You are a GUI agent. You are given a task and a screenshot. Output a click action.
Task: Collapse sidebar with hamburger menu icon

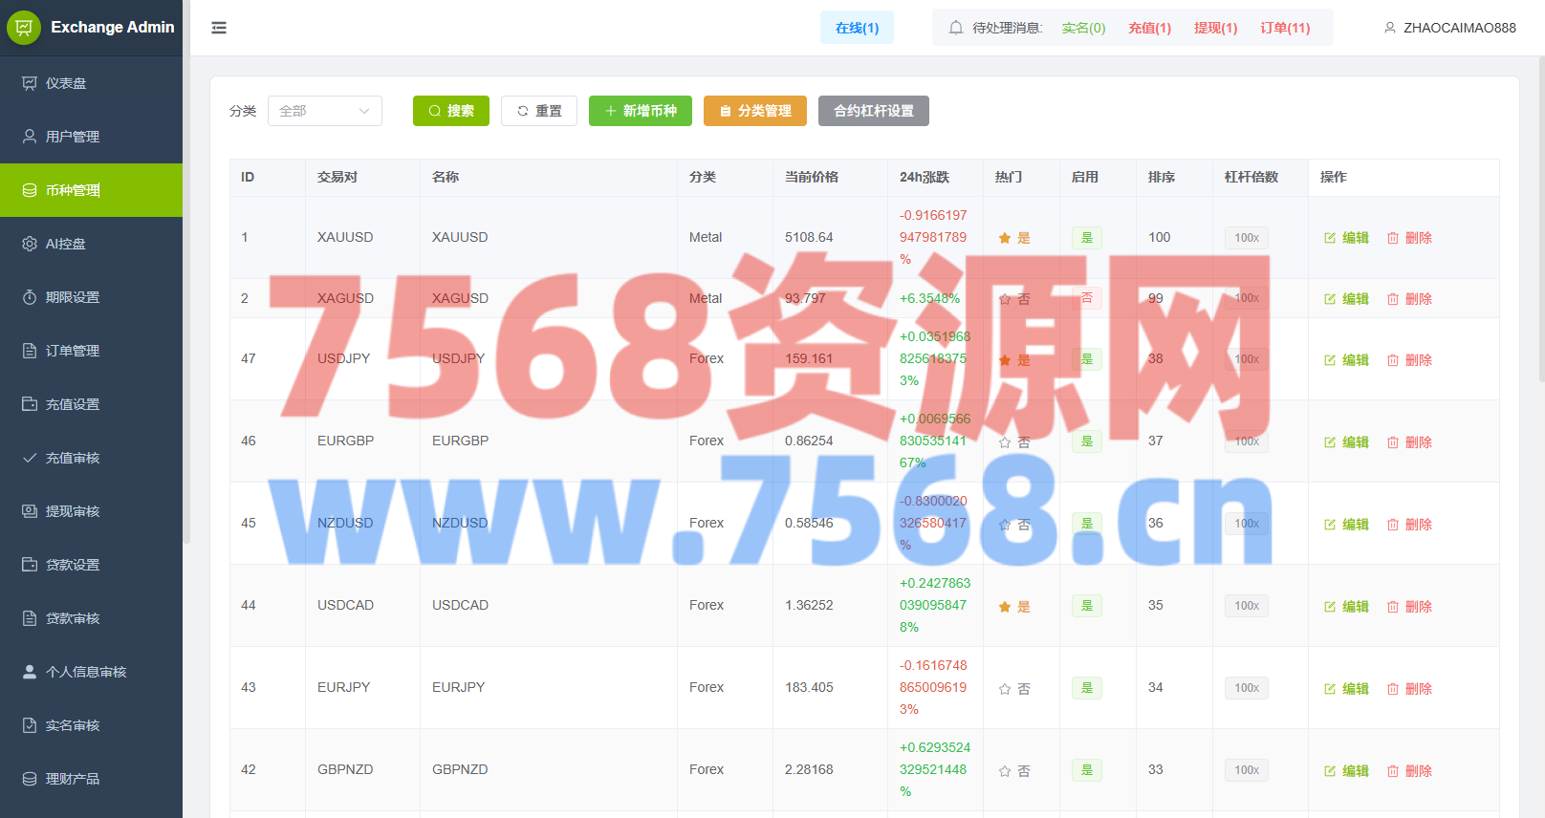point(219,28)
